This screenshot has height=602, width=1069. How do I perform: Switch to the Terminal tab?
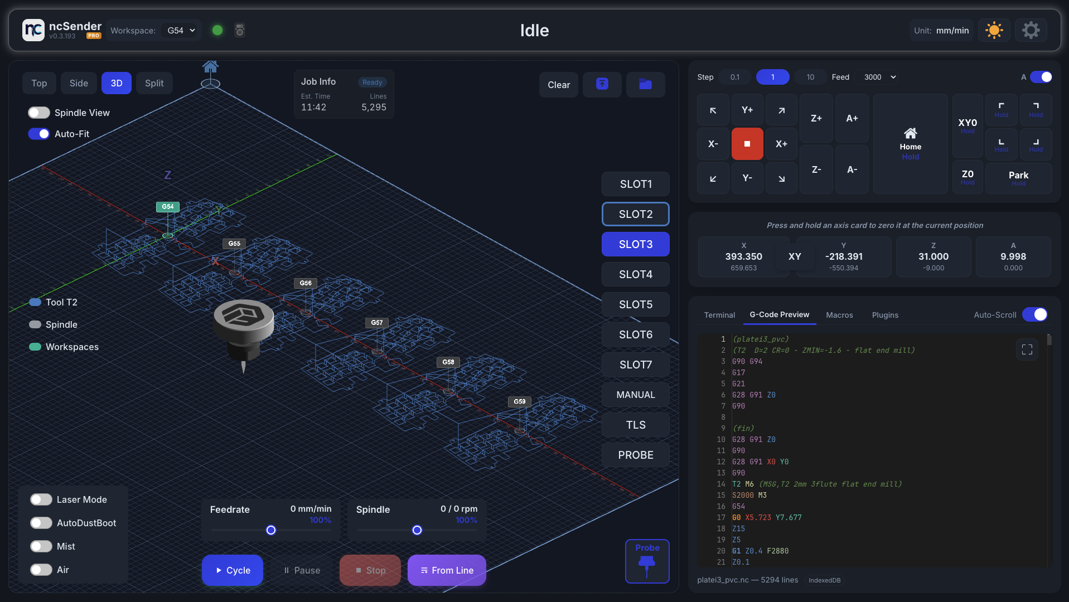[719, 315]
